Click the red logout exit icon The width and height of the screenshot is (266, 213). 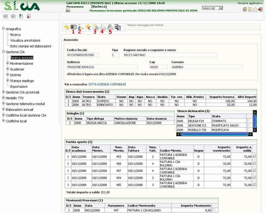(x=260, y=9)
